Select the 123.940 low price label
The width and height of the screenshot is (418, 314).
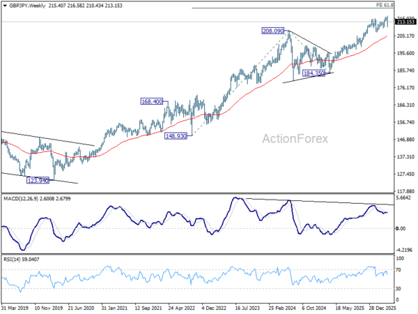tap(38, 181)
